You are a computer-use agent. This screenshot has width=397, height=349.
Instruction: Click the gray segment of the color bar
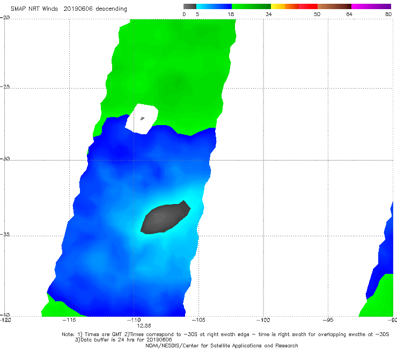(190, 6)
